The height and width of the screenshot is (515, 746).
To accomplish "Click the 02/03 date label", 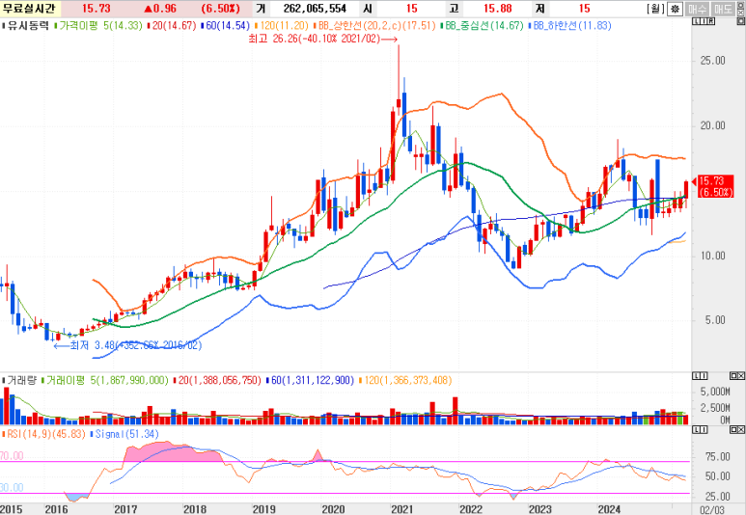I will coord(712,509).
